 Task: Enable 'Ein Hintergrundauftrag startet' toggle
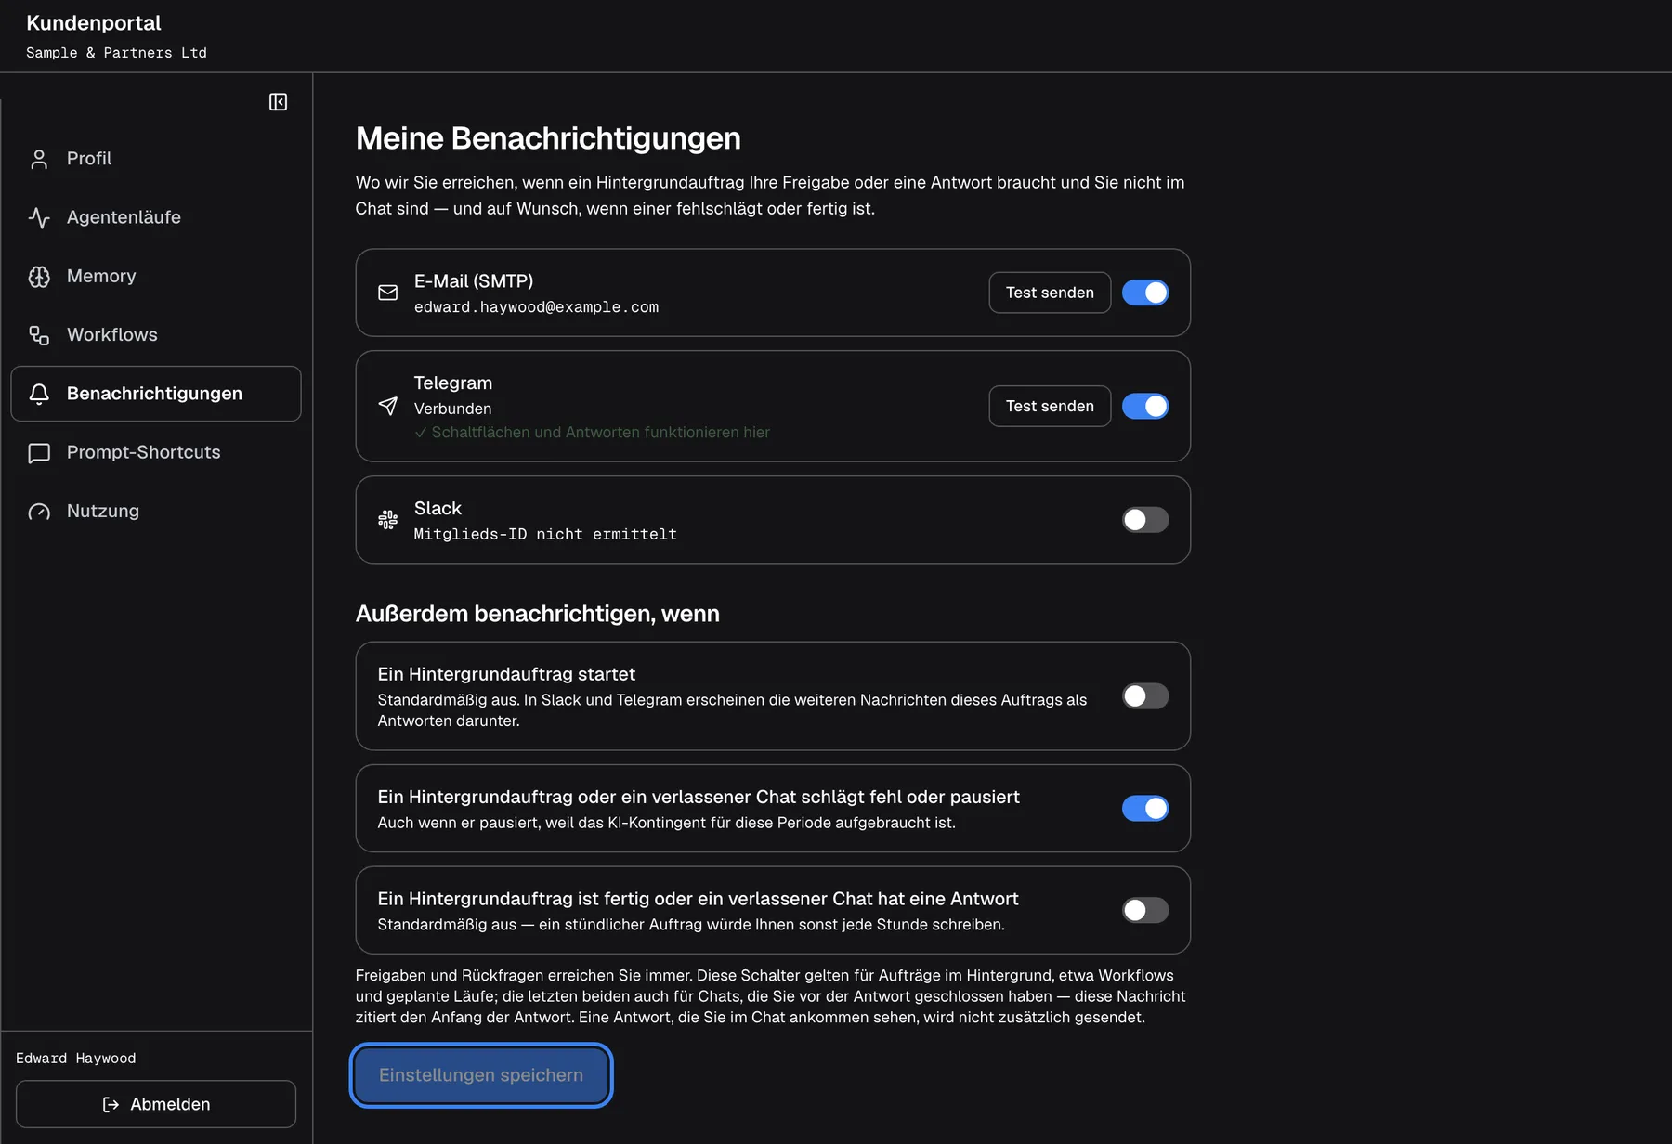[x=1145, y=696]
